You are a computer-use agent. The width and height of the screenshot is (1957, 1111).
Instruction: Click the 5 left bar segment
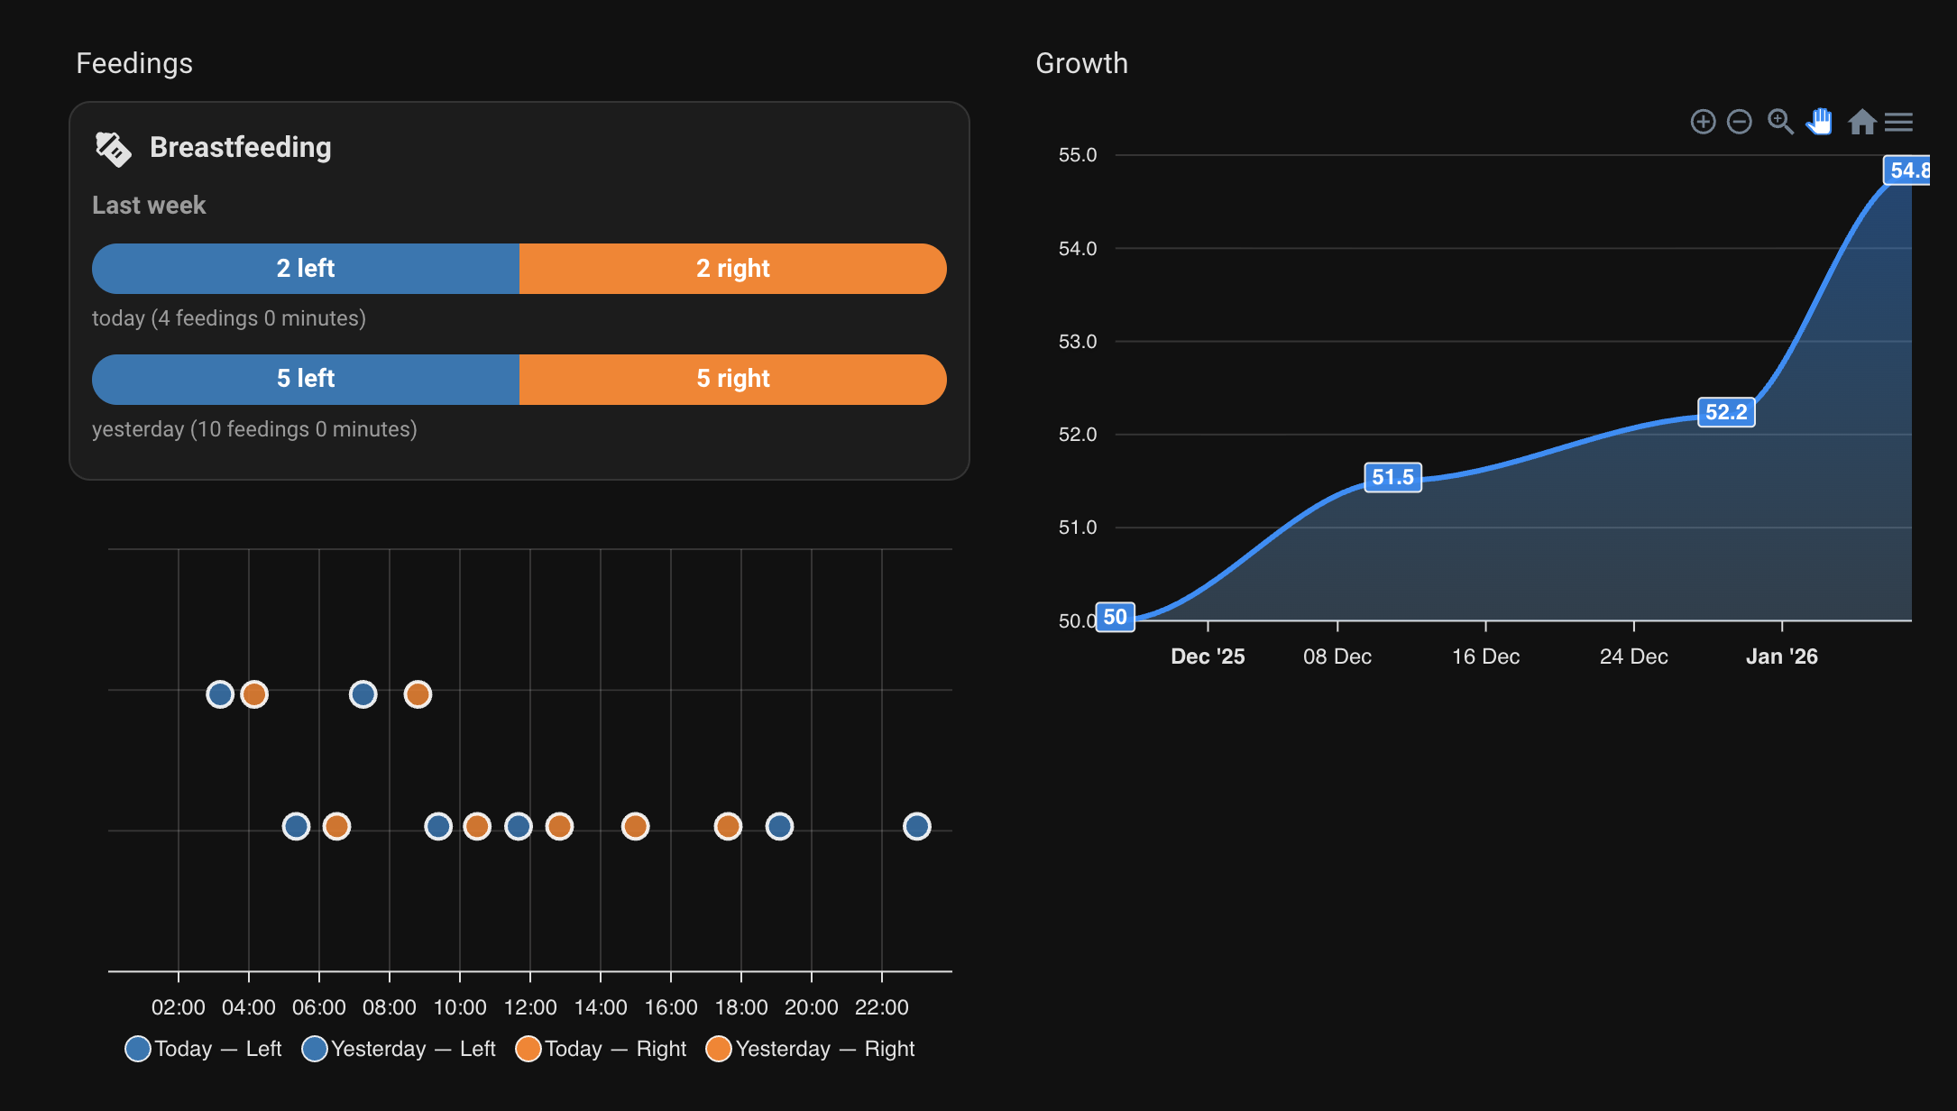(306, 379)
